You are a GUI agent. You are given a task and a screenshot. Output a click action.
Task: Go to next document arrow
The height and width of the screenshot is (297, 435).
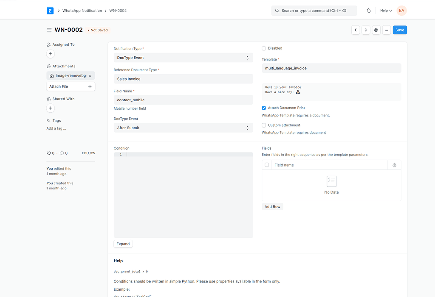pos(366,30)
